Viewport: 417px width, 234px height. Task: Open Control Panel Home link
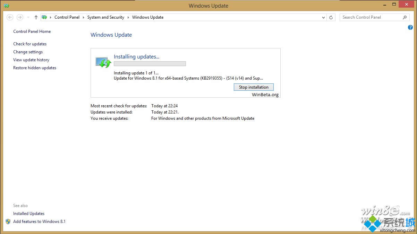click(x=32, y=31)
